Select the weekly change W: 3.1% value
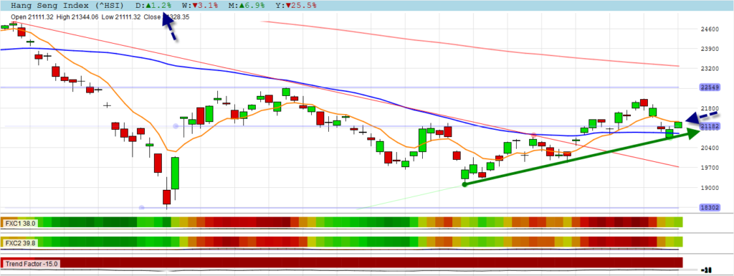 [x=201, y=6]
